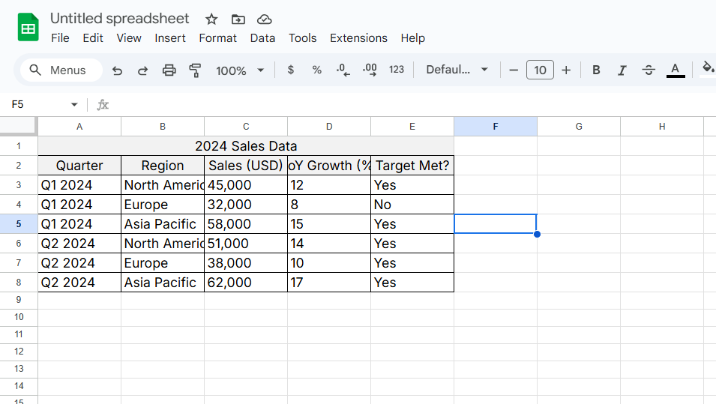Screen dimensions: 716x404
Task: Star the Untitled spreadsheet
Action: tap(211, 19)
